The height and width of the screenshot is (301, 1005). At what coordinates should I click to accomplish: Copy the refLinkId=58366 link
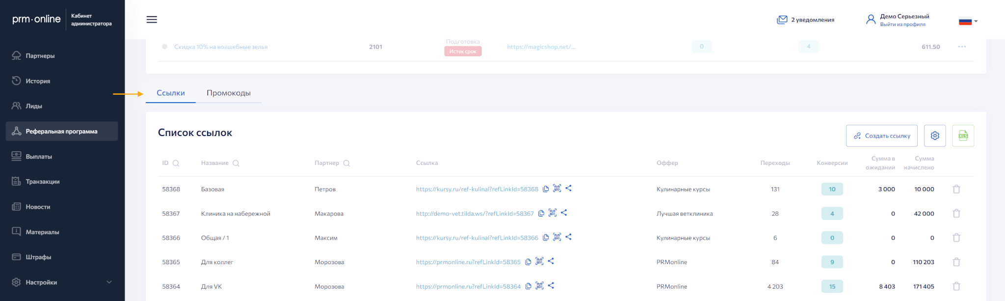pos(546,238)
